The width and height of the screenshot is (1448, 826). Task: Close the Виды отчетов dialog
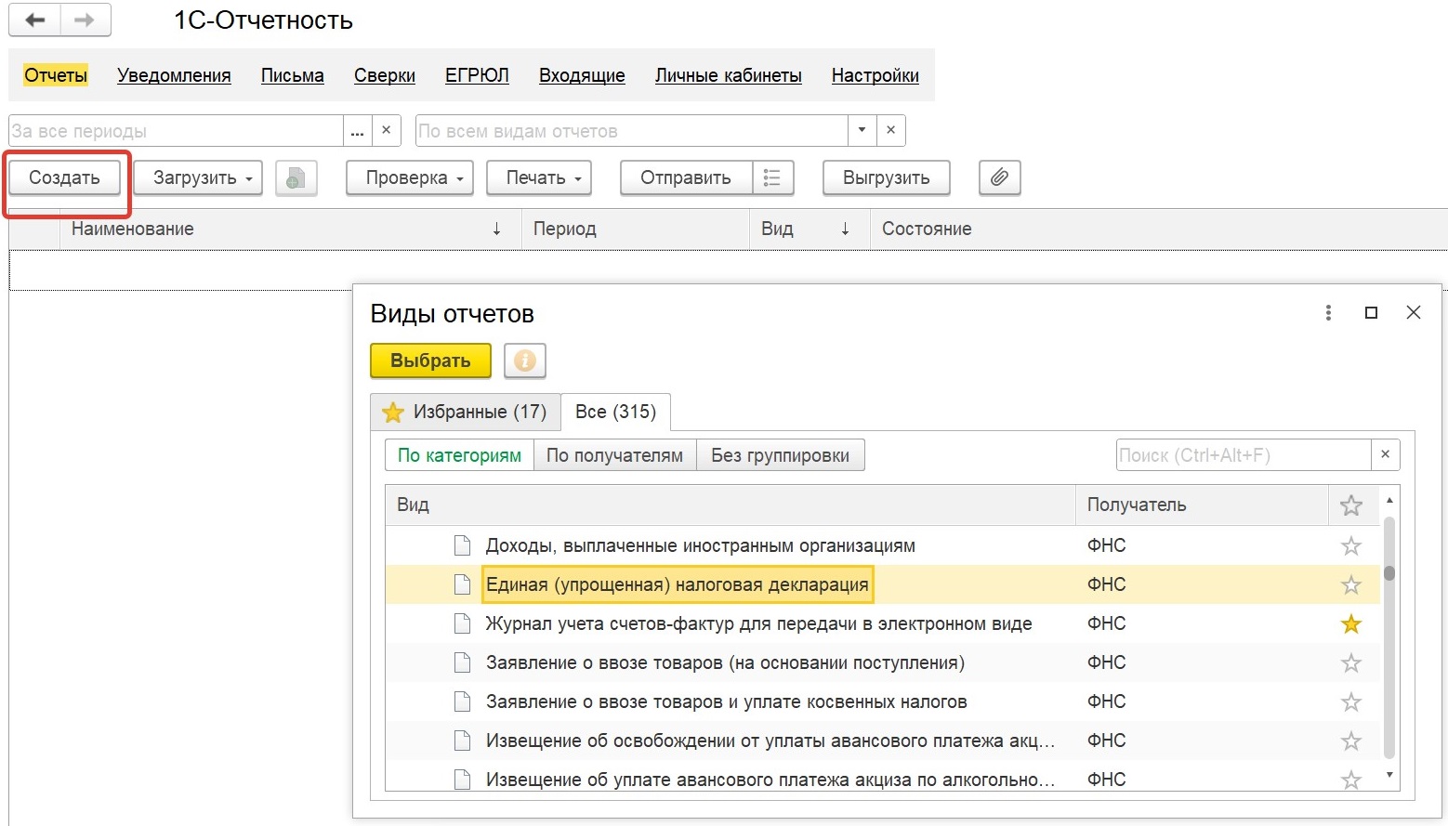pos(1414,313)
